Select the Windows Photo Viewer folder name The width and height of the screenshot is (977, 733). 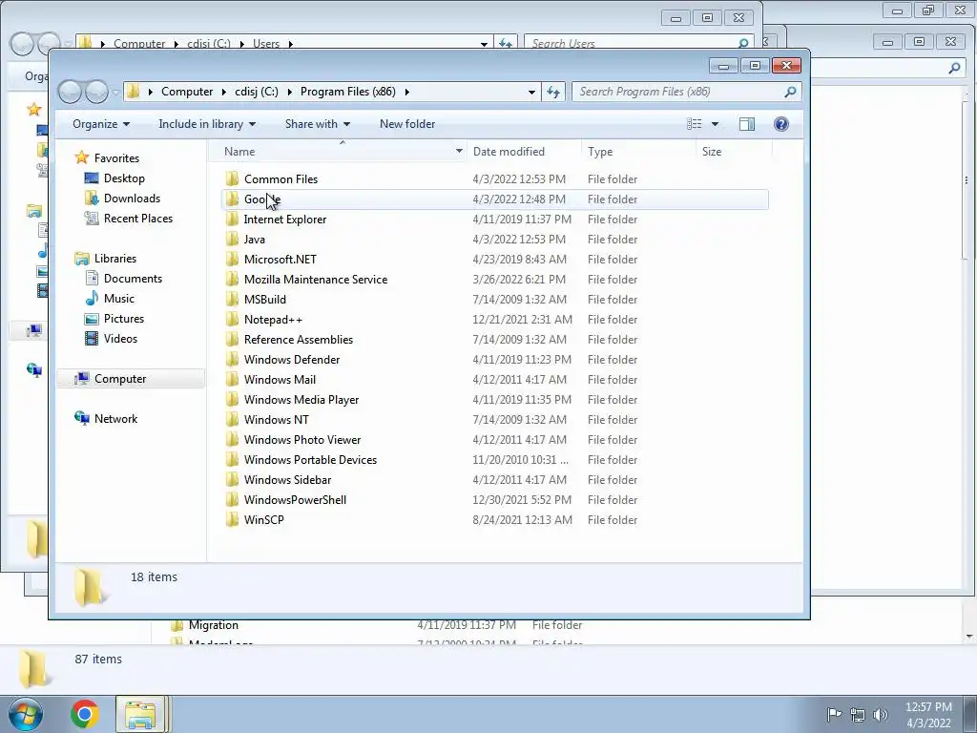pyautogui.click(x=302, y=439)
